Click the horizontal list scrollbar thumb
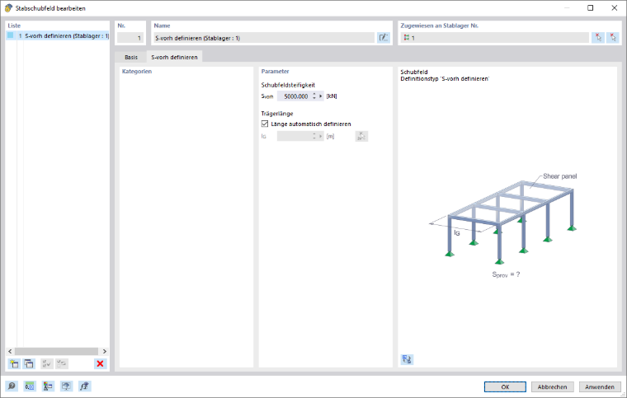The width and height of the screenshot is (627, 398). pos(56,351)
